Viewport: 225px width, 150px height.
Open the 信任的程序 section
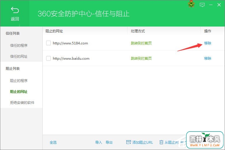pos(19,46)
